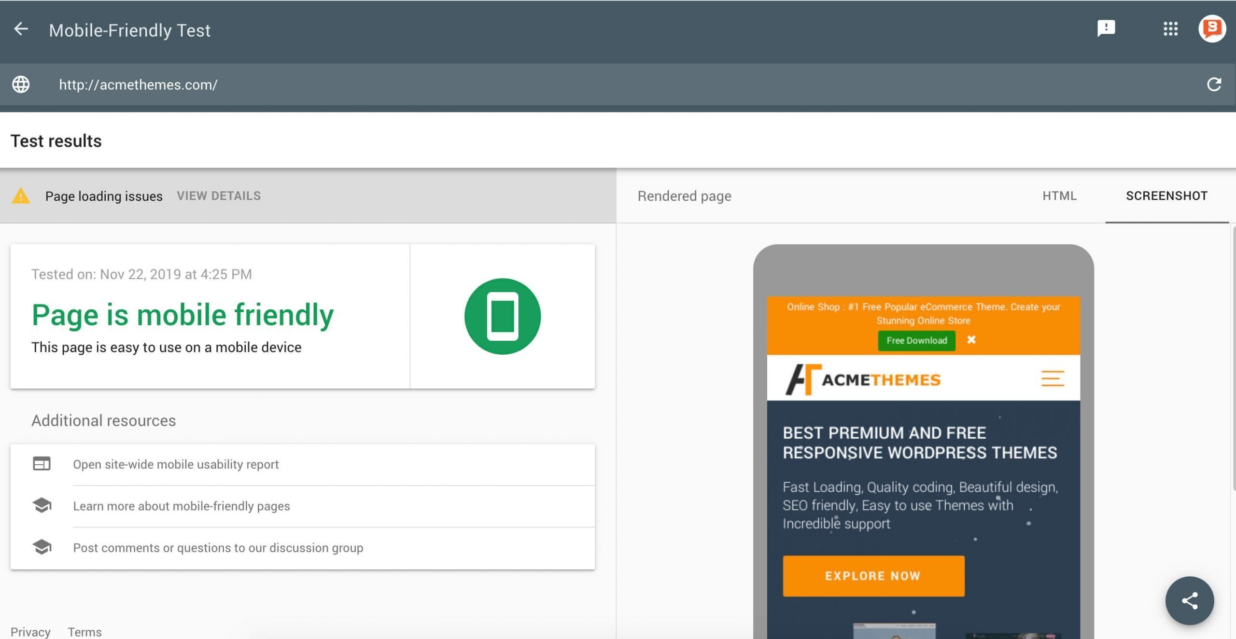Click the Additional resources heading
1236x639 pixels.
click(x=103, y=420)
